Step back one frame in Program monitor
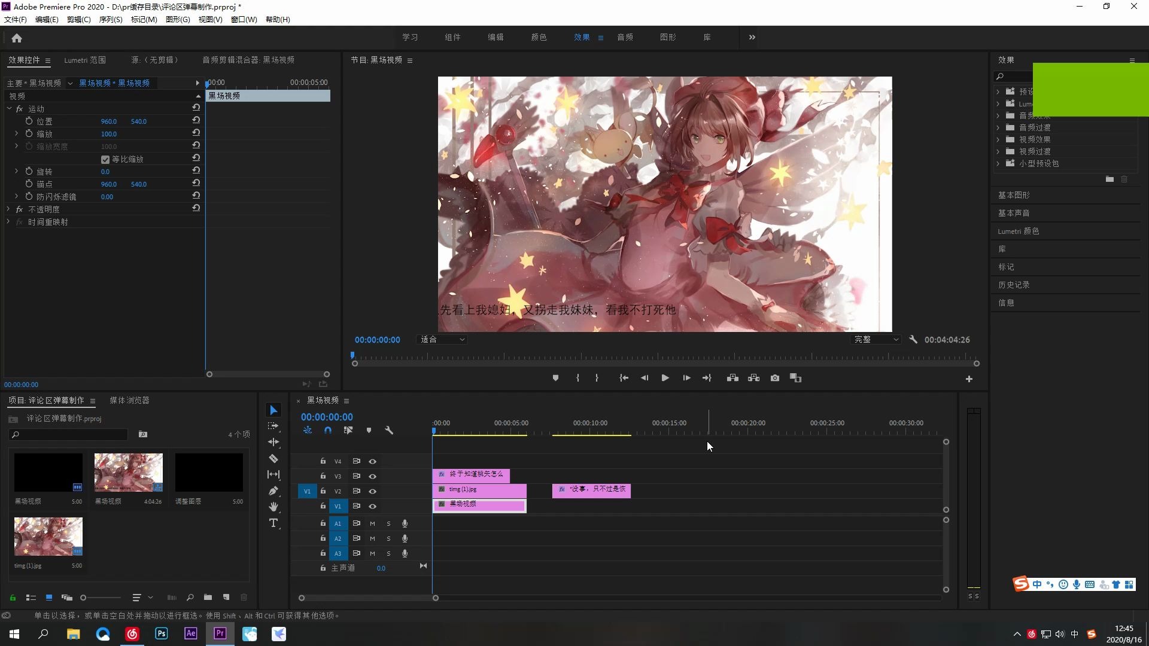The height and width of the screenshot is (646, 1149). pyautogui.click(x=644, y=378)
